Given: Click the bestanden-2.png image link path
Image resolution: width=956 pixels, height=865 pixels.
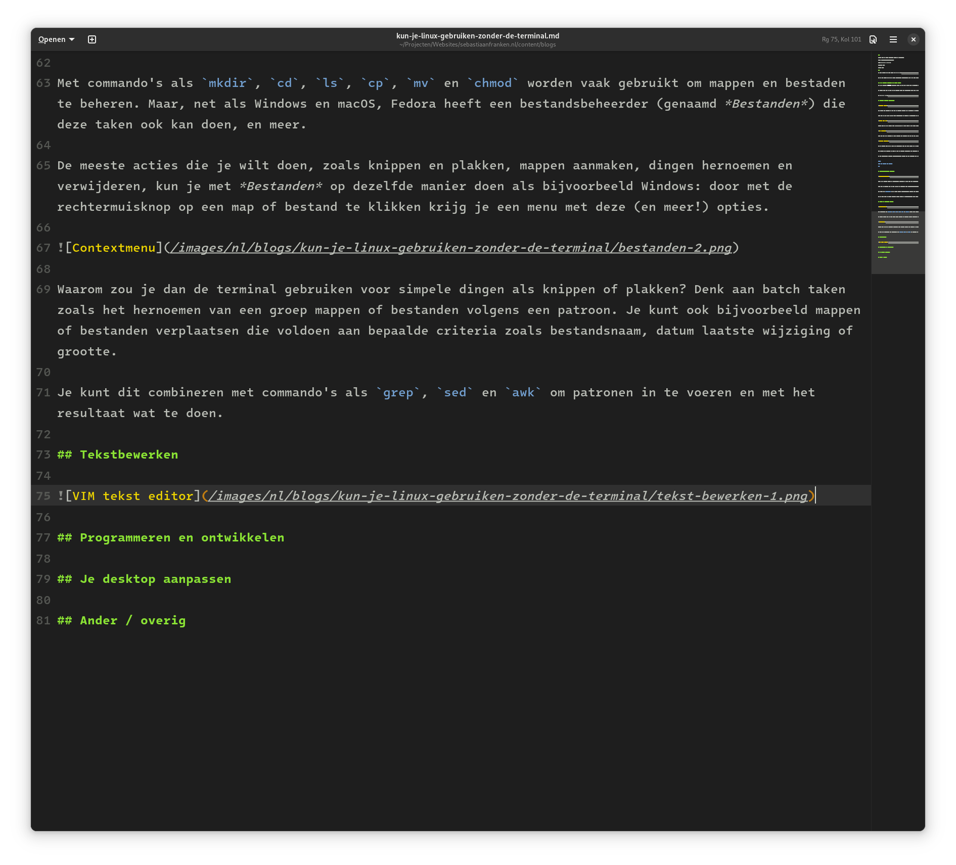Looking at the screenshot, I should pos(451,248).
